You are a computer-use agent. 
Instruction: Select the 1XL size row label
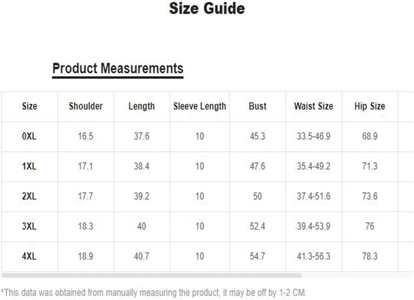[29, 166]
